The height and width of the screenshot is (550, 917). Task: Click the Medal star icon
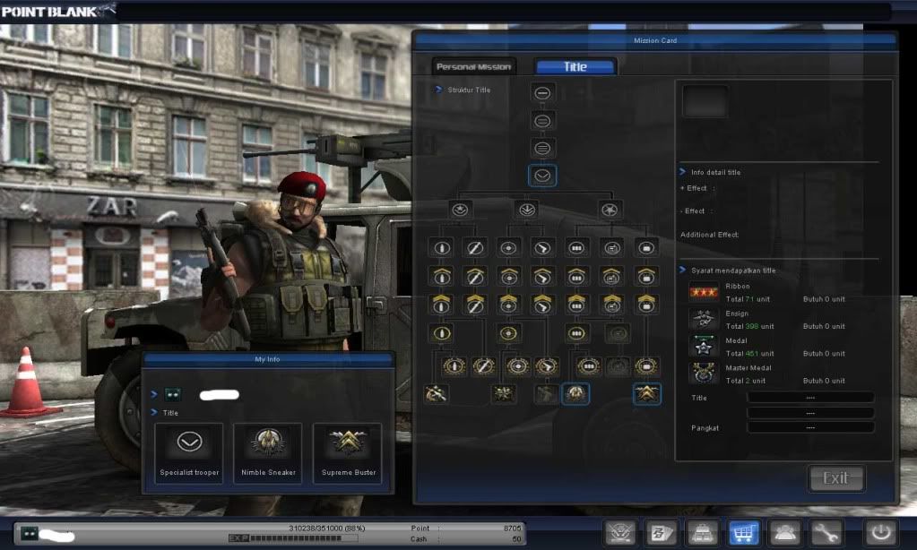point(704,347)
